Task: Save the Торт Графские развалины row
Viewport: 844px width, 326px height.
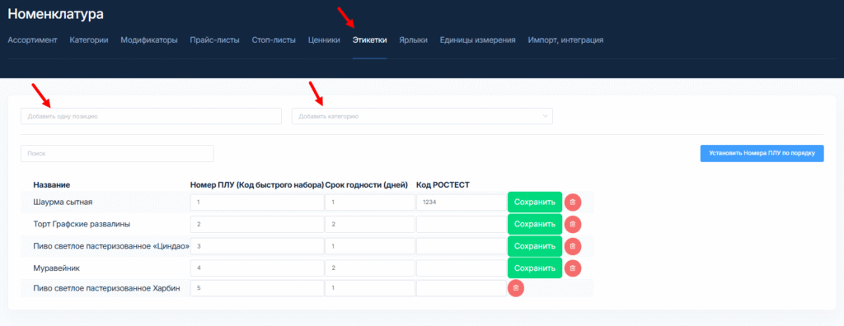Action: coord(534,224)
